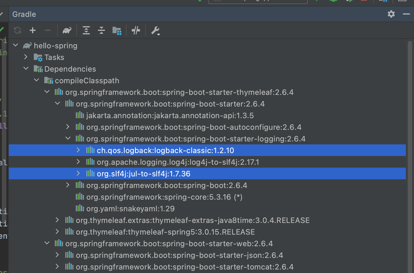Click the Expand All toolbar icon

(x=86, y=30)
